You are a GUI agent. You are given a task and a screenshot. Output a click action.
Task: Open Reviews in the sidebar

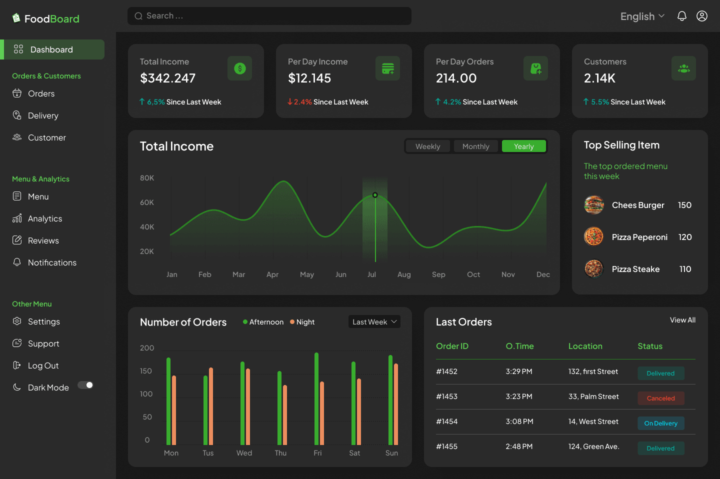(43, 240)
